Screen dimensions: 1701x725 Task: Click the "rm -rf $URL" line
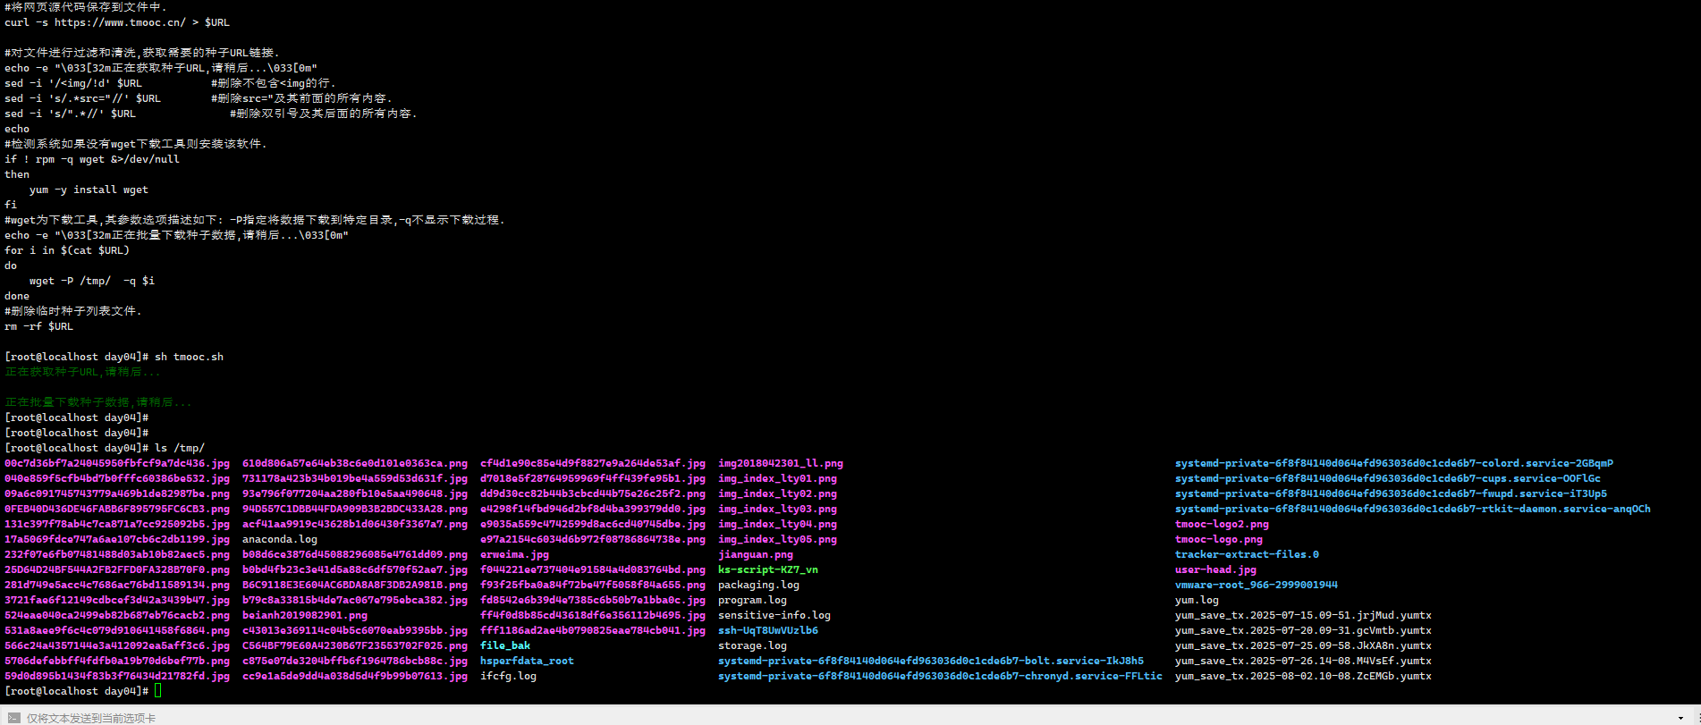tap(38, 326)
